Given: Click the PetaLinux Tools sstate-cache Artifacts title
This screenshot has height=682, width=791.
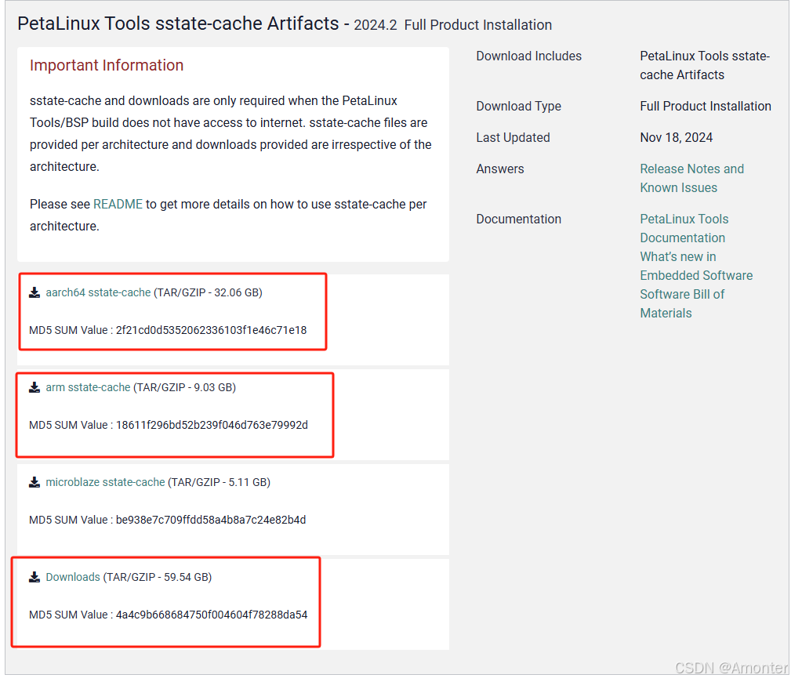Looking at the screenshot, I should pyautogui.click(x=178, y=24).
